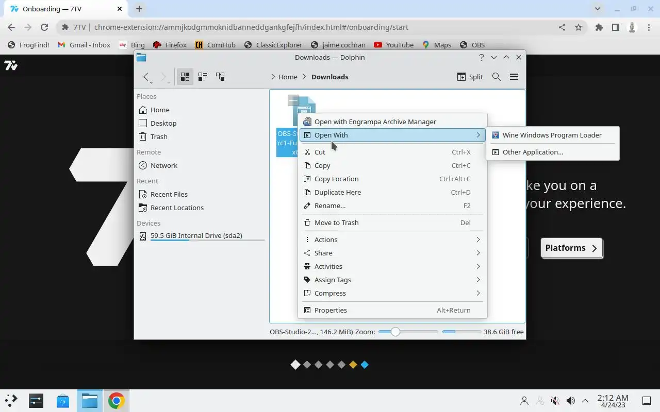This screenshot has height=412, width=660.
Task: Choose Copy Location menu entry
Action: pyautogui.click(x=393, y=179)
